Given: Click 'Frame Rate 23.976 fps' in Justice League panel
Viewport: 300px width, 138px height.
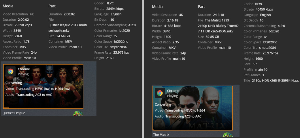Looking at the screenshot, I should click(x=112, y=53).
